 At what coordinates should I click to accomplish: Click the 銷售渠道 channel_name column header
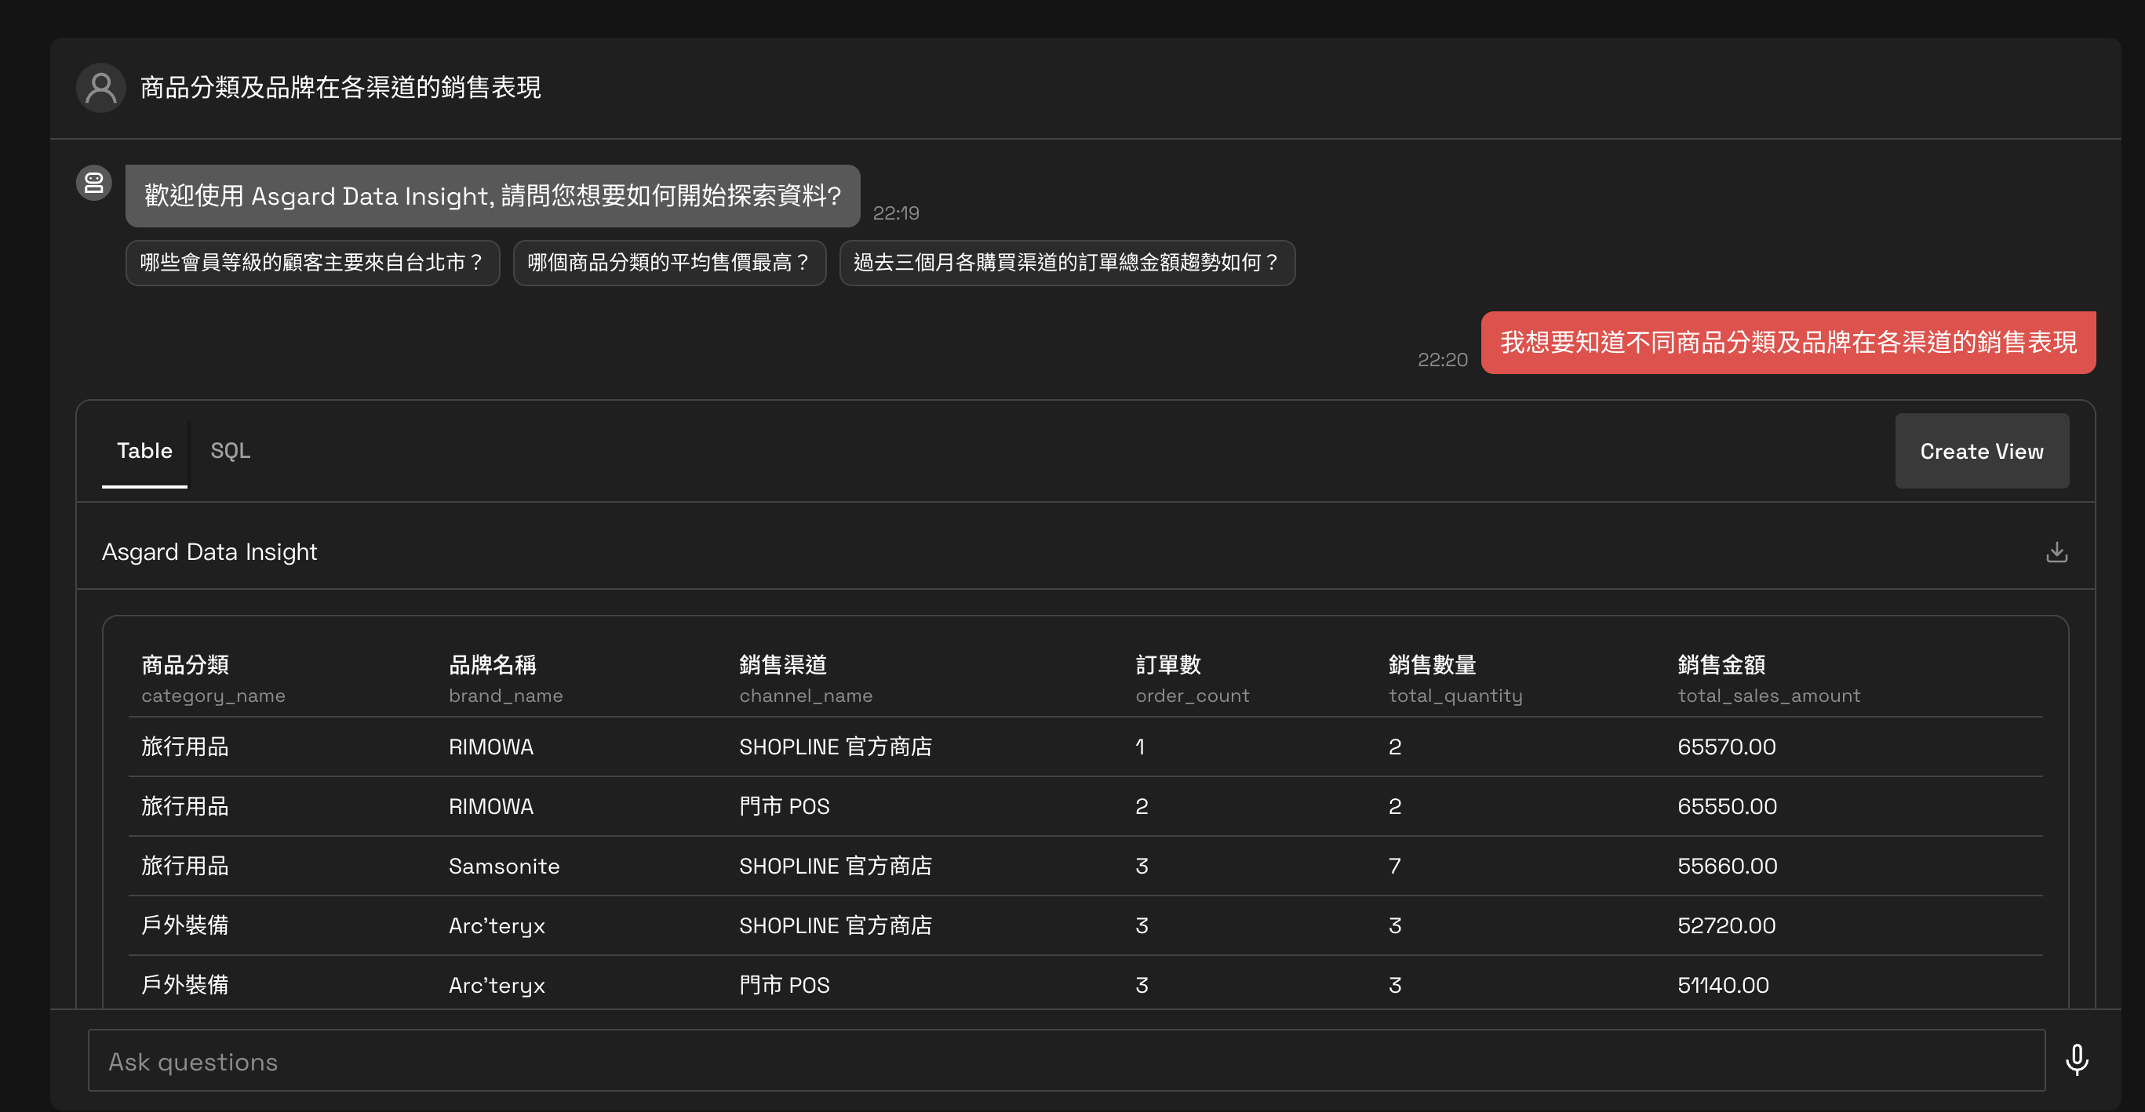click(x=805, y=678)
